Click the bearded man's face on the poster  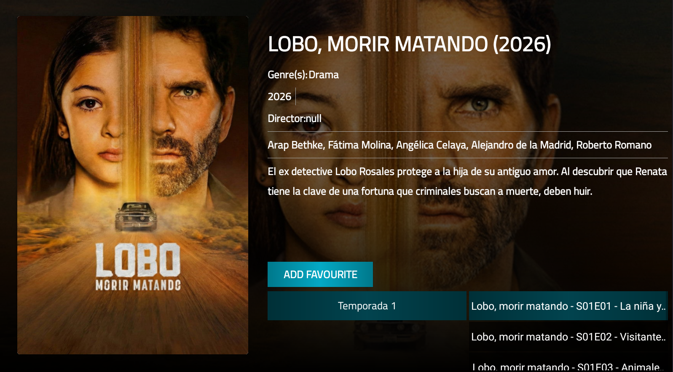tap(185, 114)
